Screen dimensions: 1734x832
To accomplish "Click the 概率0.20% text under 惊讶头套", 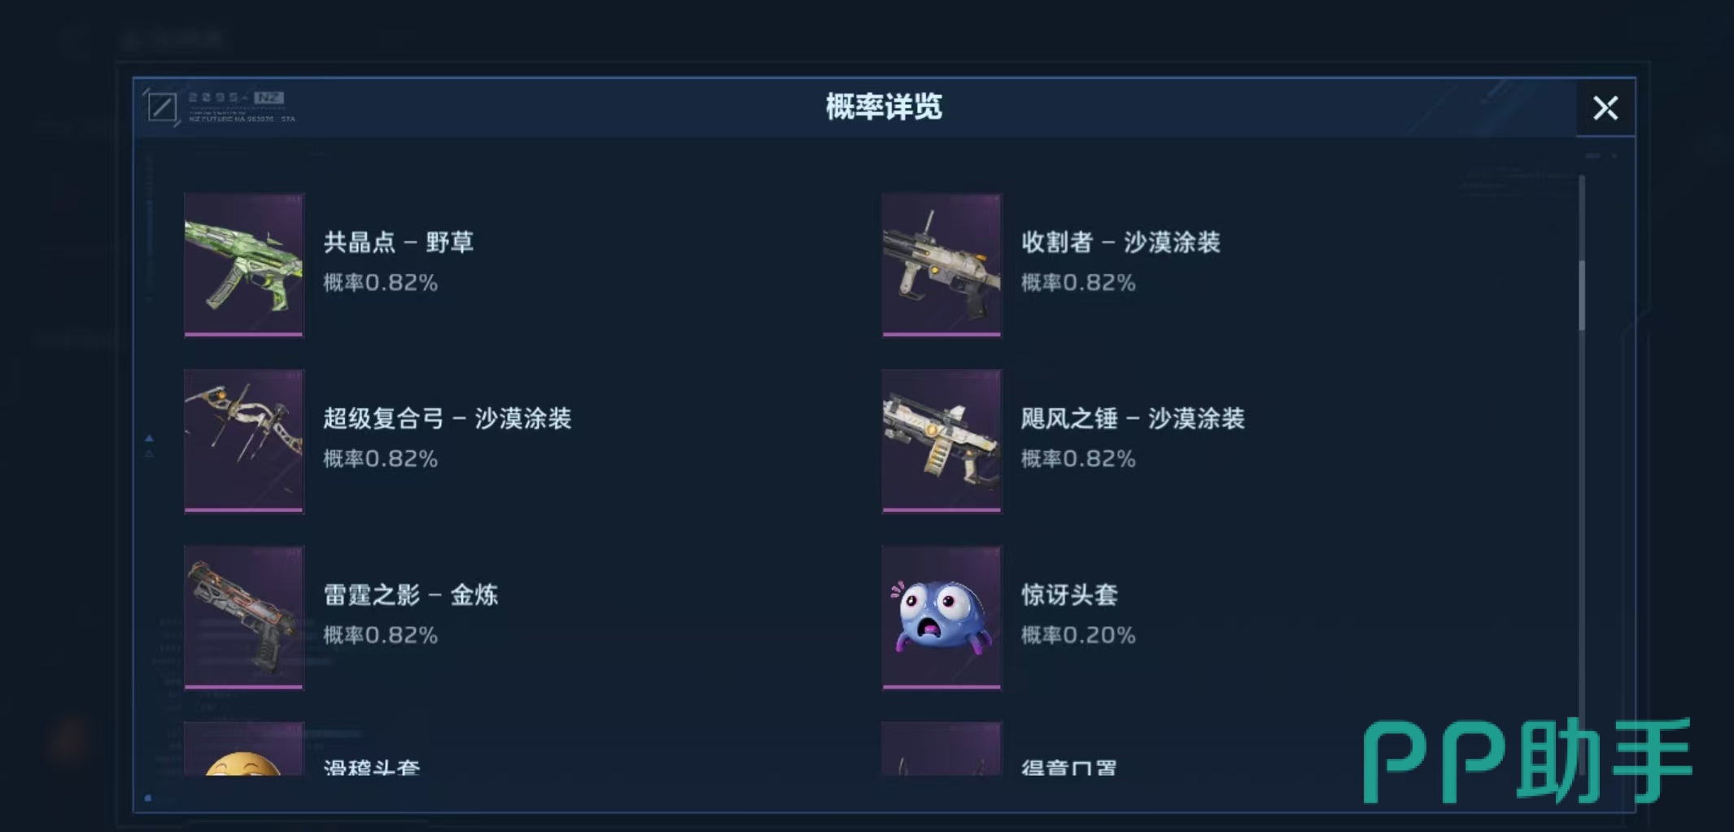I will pyautogui.click(x=1078, y=635).
